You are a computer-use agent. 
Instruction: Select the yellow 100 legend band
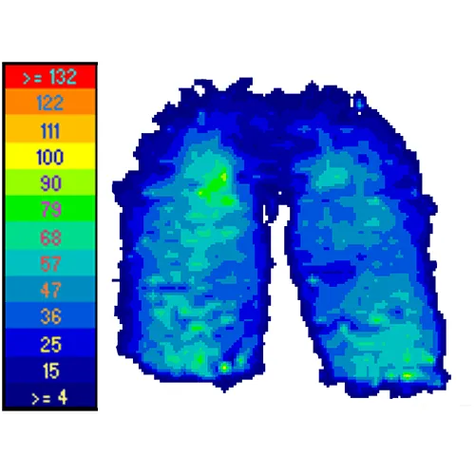tap(50, 156)
